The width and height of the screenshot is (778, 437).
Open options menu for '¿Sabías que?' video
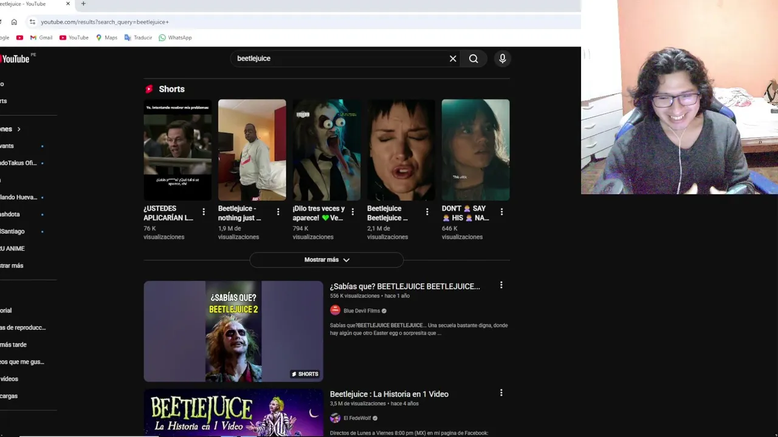point(501,285)
